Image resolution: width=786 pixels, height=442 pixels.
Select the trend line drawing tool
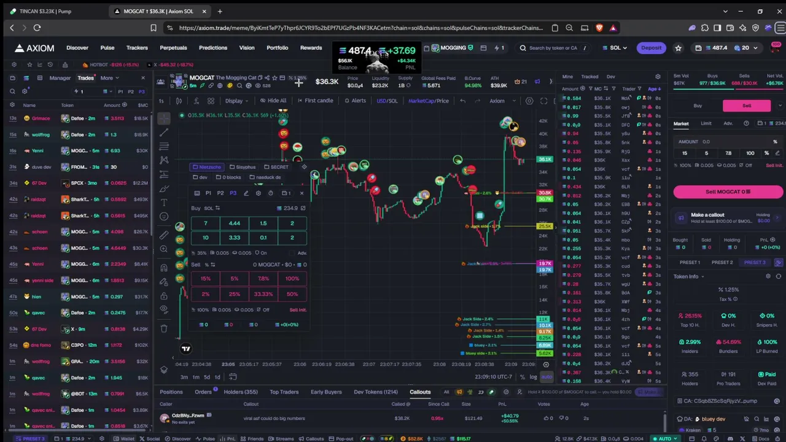pyautogui.click(x=164, y=131)
